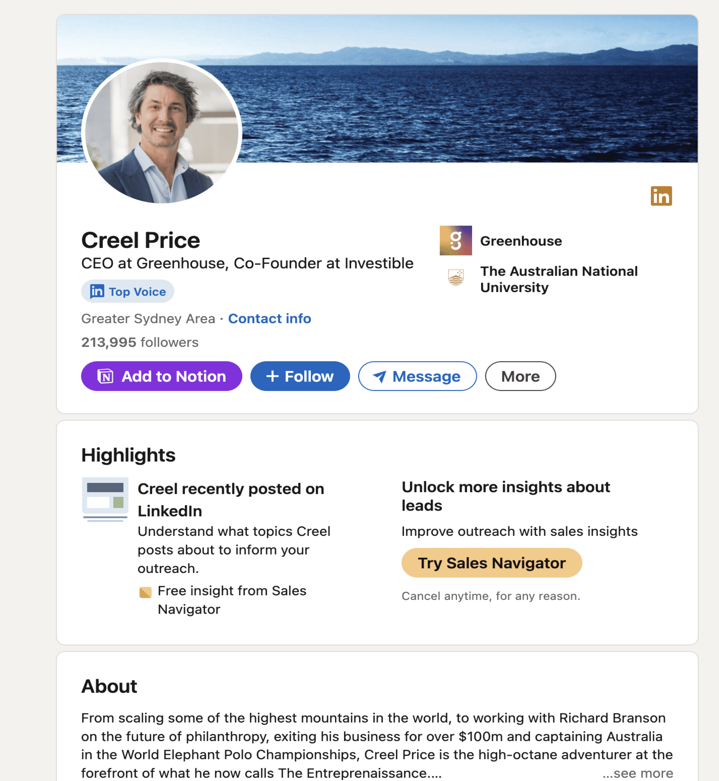This screenshot has width=719, height=781.
Task: Click the Try Sales Navigator button
Action: point(492,563)
